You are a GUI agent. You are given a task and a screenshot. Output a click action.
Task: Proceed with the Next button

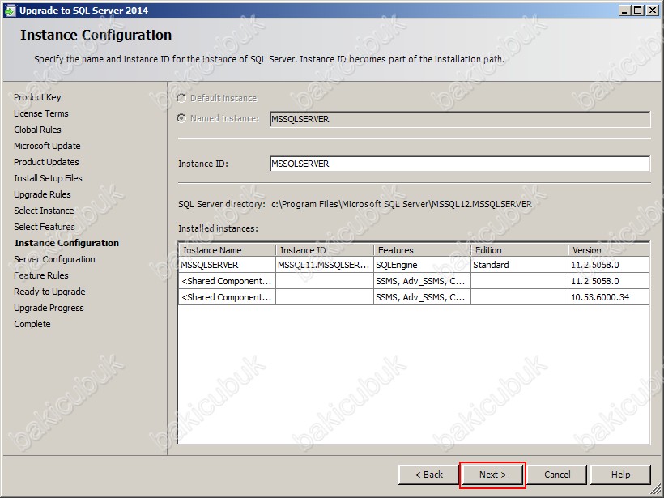click(492, 475)
